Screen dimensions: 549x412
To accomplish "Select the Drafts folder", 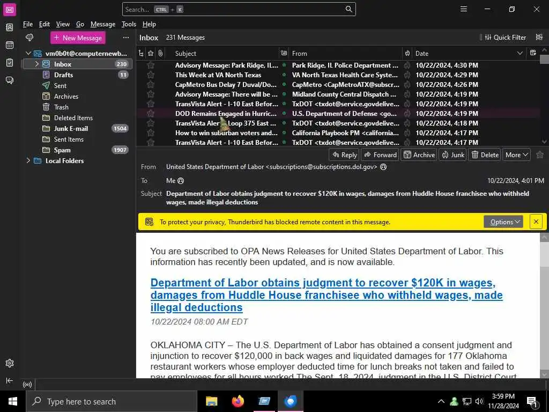I will pos(78,75).
